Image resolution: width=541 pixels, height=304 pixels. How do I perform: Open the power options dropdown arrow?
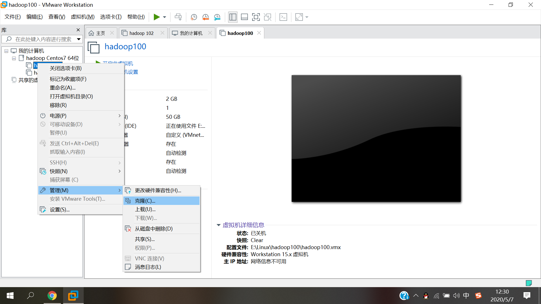[165, 17]
